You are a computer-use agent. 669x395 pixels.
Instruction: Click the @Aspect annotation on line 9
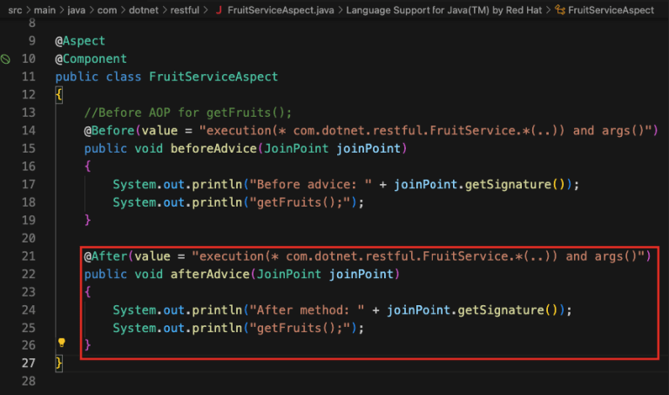click(80, 41)
